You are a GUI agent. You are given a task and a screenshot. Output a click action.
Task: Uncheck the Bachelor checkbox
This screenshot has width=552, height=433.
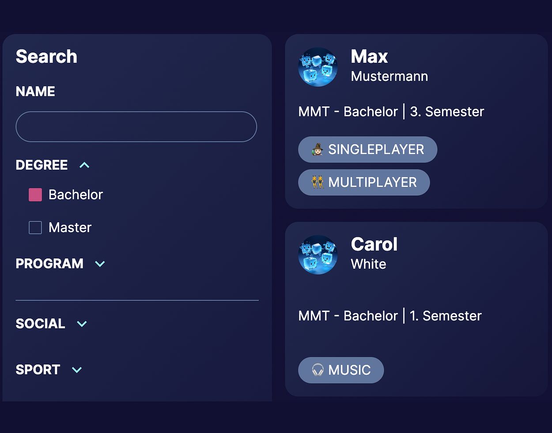pyautogui.click(x=35, y=194)
